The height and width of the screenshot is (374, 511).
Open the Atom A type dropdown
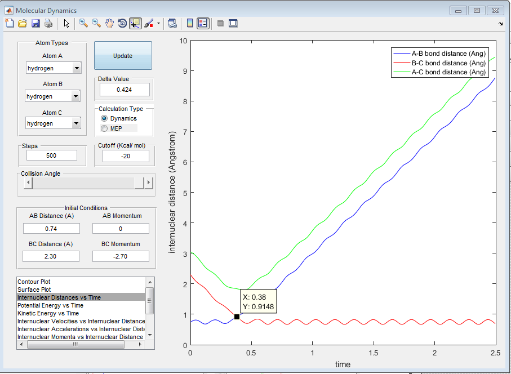click(76, 68)
